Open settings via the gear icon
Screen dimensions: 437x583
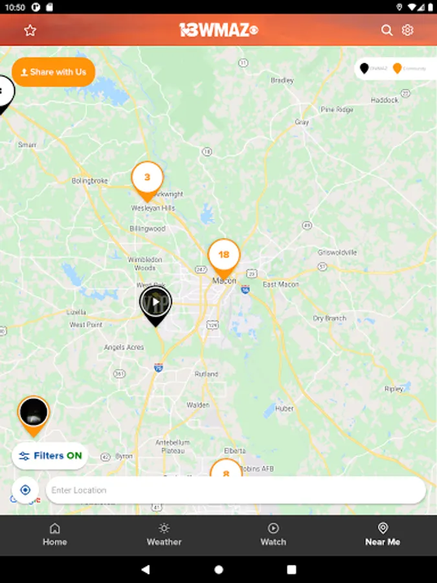408,30
